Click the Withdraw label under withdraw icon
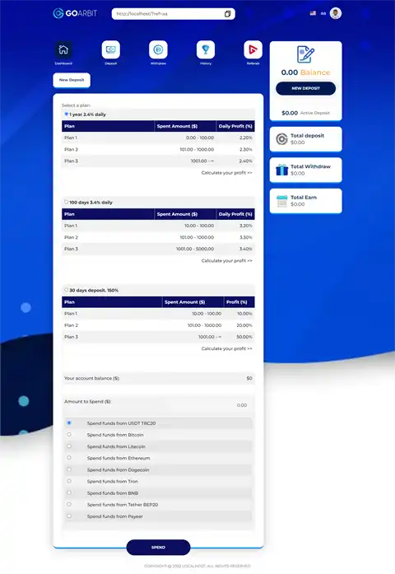 click(x=158, y=63)
